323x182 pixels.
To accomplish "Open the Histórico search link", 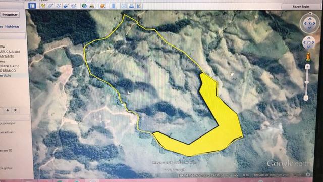I will click(12, 27).
